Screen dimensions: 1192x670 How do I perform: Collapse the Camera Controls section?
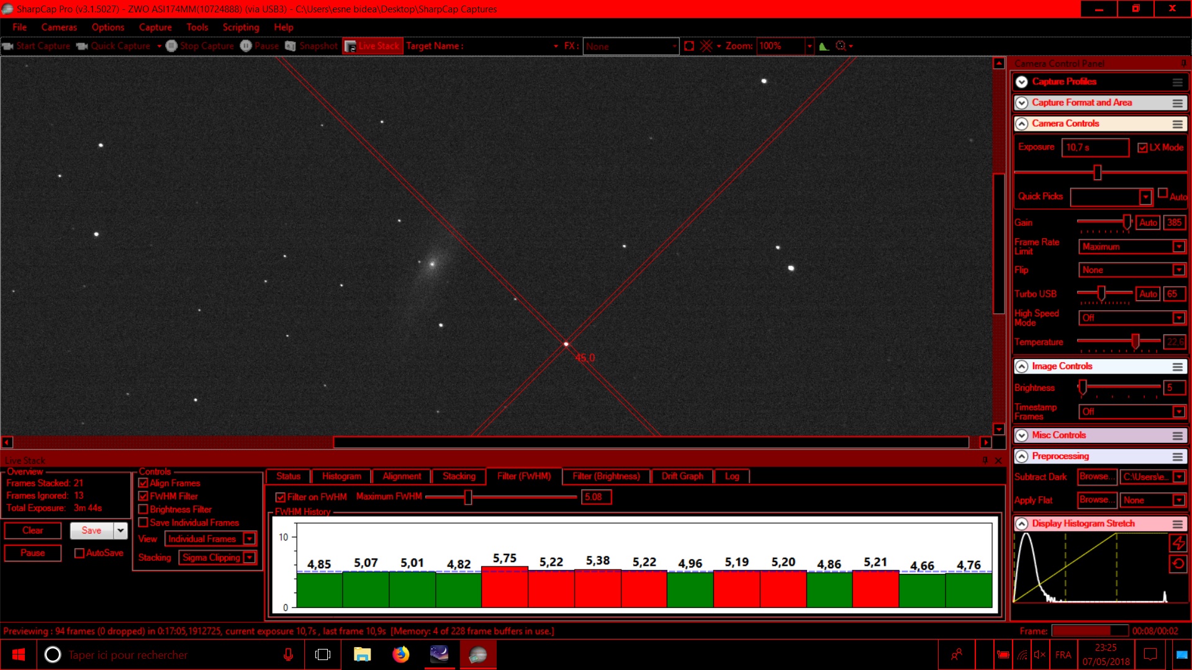point(1022,124)
